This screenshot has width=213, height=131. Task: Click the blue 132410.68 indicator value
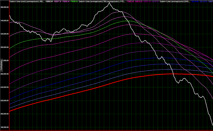pyautogui.click(x=195, y=1)
